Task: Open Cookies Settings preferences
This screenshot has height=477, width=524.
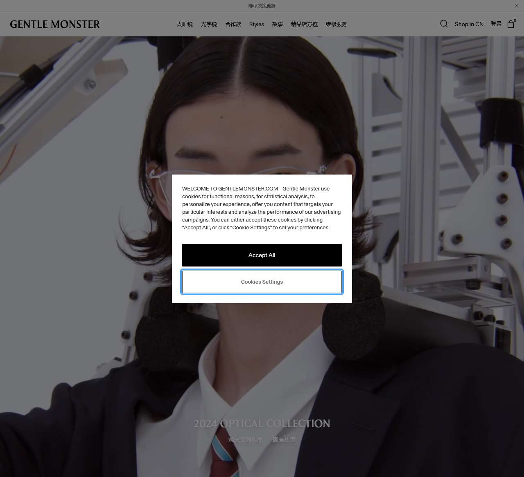Action: (262, 282)
